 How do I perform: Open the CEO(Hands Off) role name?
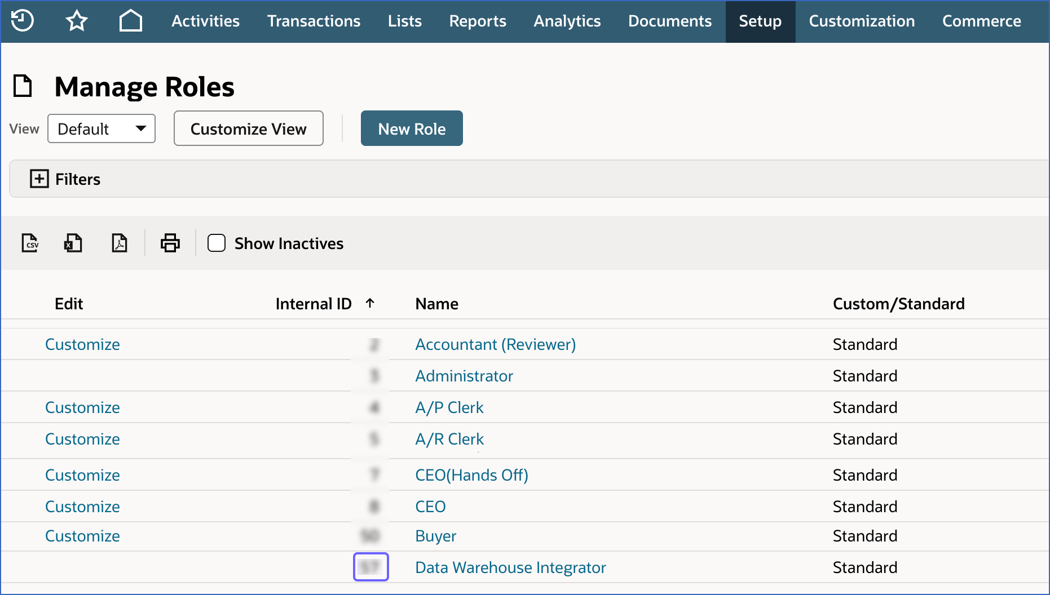coord(471,475)
